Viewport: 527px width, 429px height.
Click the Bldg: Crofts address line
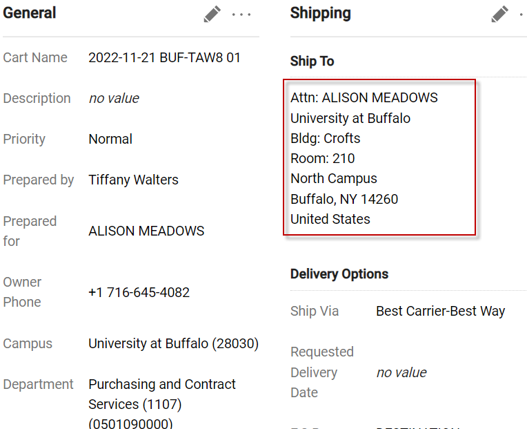tap(325, 138)
